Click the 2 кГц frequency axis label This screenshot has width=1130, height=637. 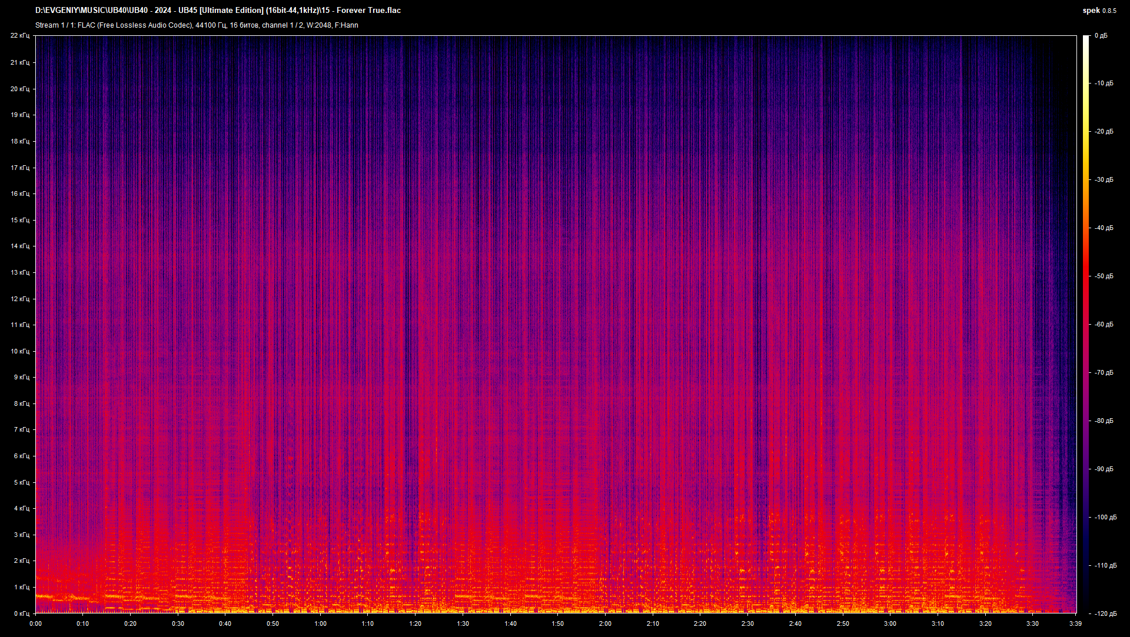(x=21, y=561)
